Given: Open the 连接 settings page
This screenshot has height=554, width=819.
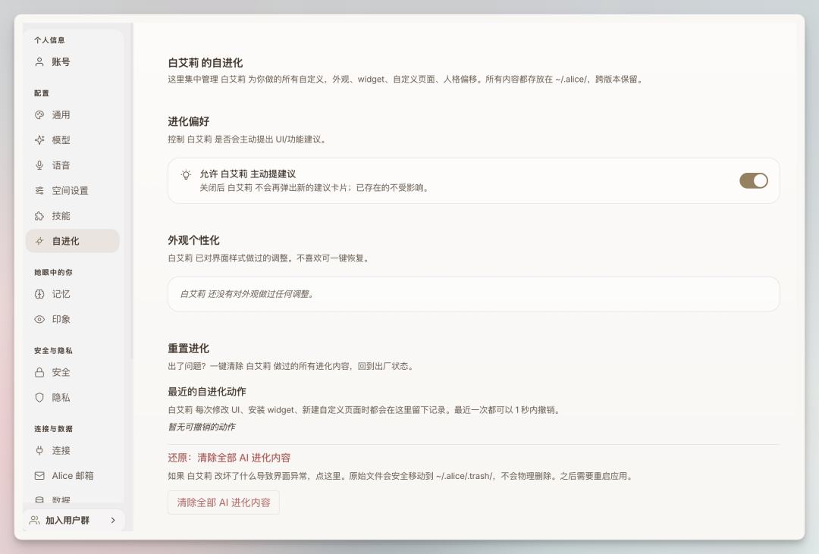Looking at the screenshot, I should 73,450.
